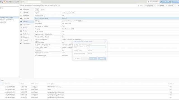This screenshot has width=179, height=100.
Task: Select the Start/Shutdown order row
Action: pyautogui.click(x=106, y=18)
